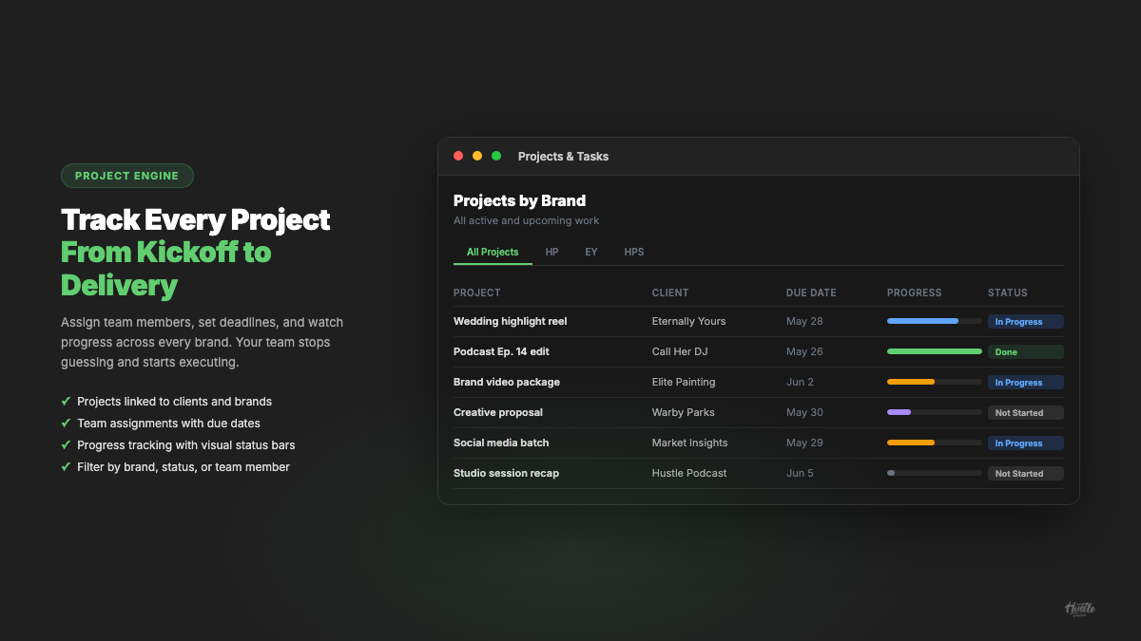The height and width of the screenshot is (641, 1141).
Task: Click the STATUS column header
Action: click(x=1008, y=292)
